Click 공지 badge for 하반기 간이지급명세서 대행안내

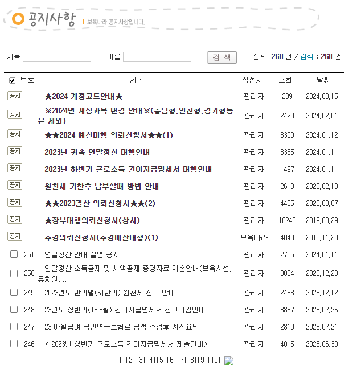coord(15,168)
